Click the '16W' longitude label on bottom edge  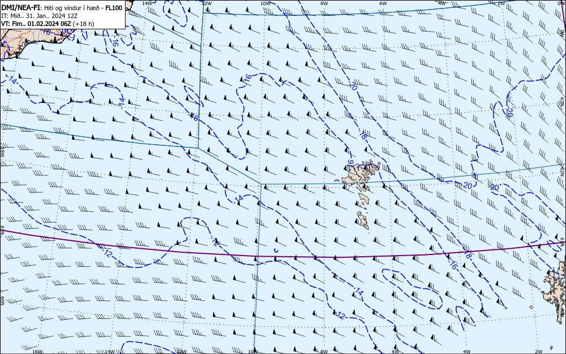point(37,352)
